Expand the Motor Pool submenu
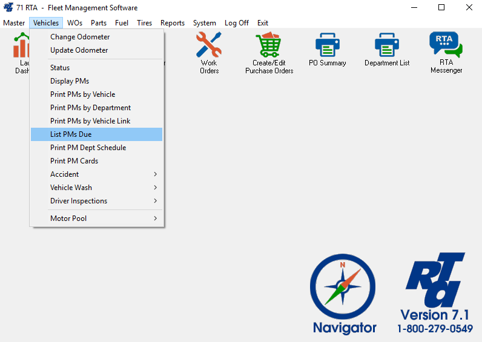 [97, 219]
